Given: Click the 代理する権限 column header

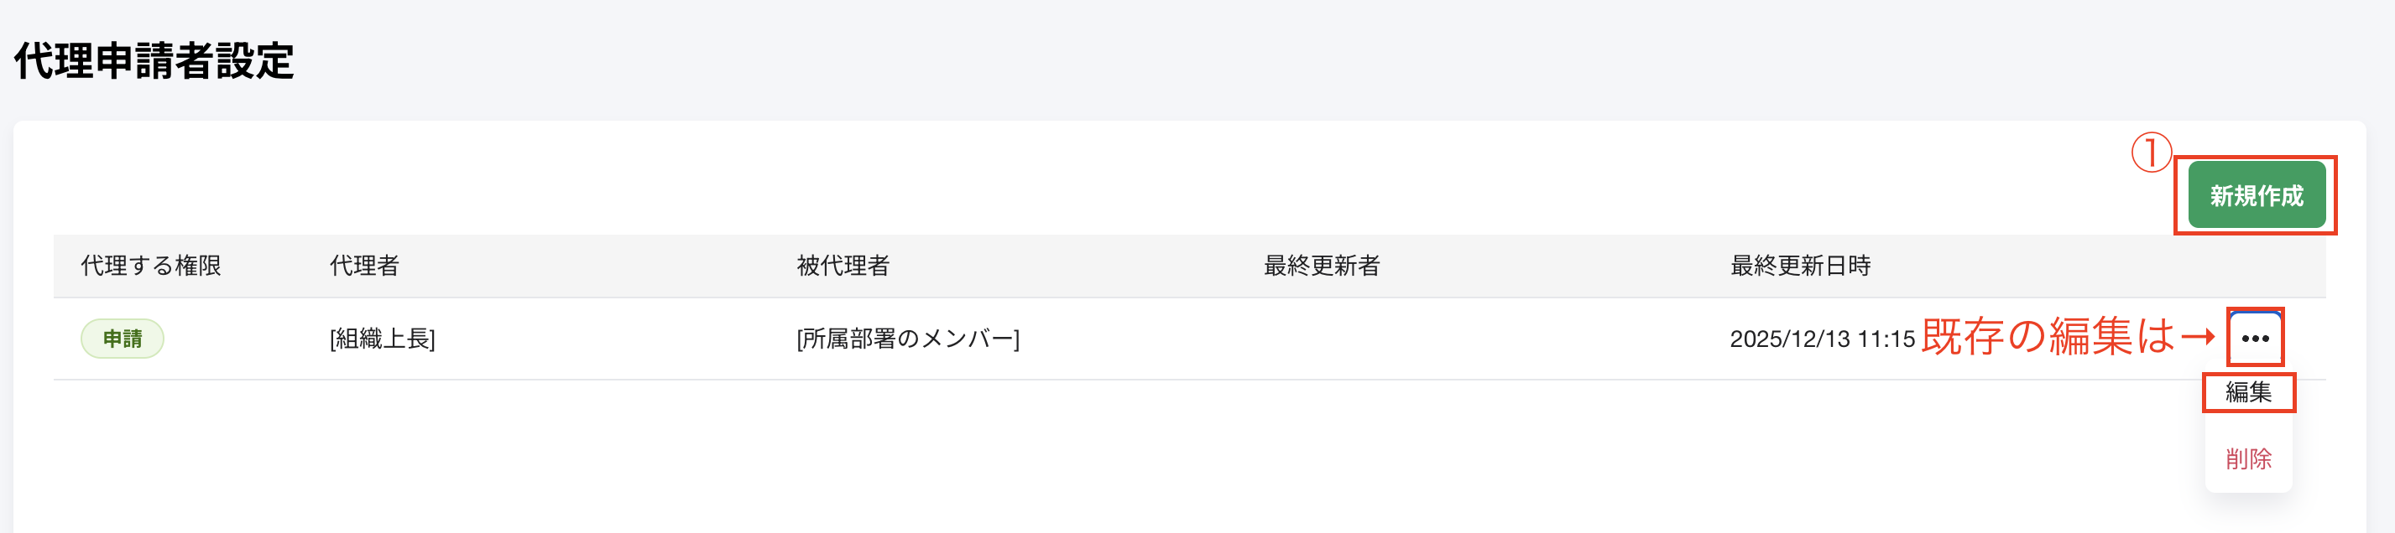Looking at the screenshot, I should (x=154, y=265).
